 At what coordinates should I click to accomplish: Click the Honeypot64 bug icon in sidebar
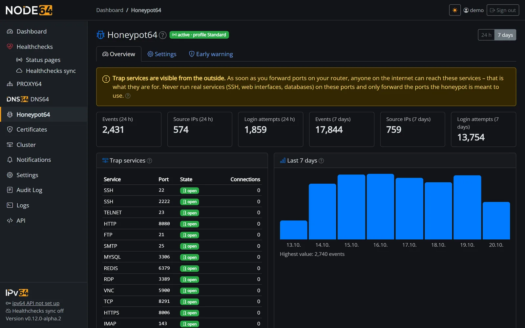pyautogui.click(x=10, y=114)
